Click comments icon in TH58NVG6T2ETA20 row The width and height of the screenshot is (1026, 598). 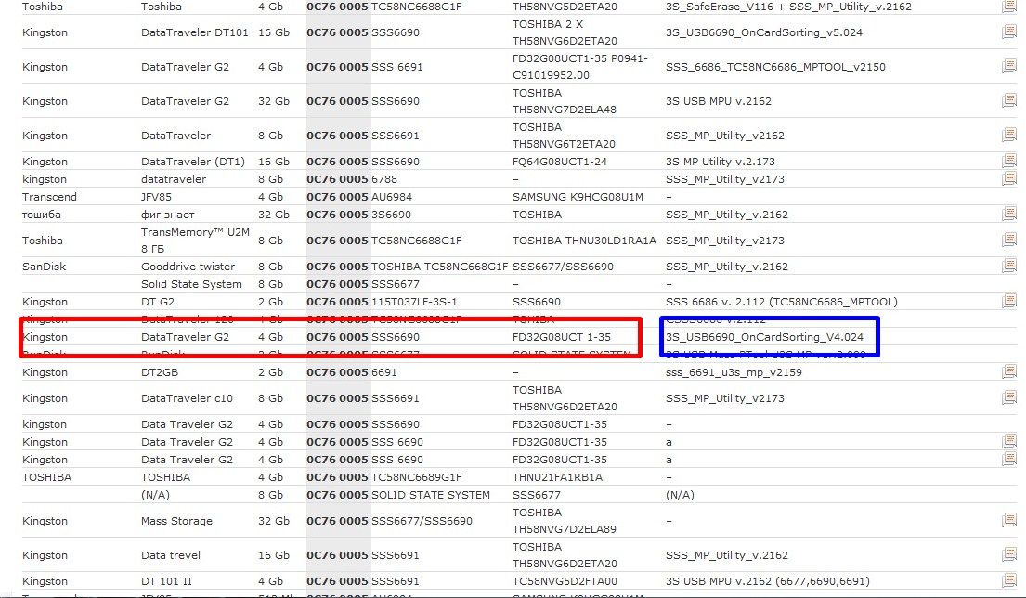[x=1009, y=134]
